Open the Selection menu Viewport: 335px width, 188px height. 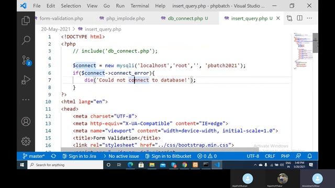click(71, 6)
